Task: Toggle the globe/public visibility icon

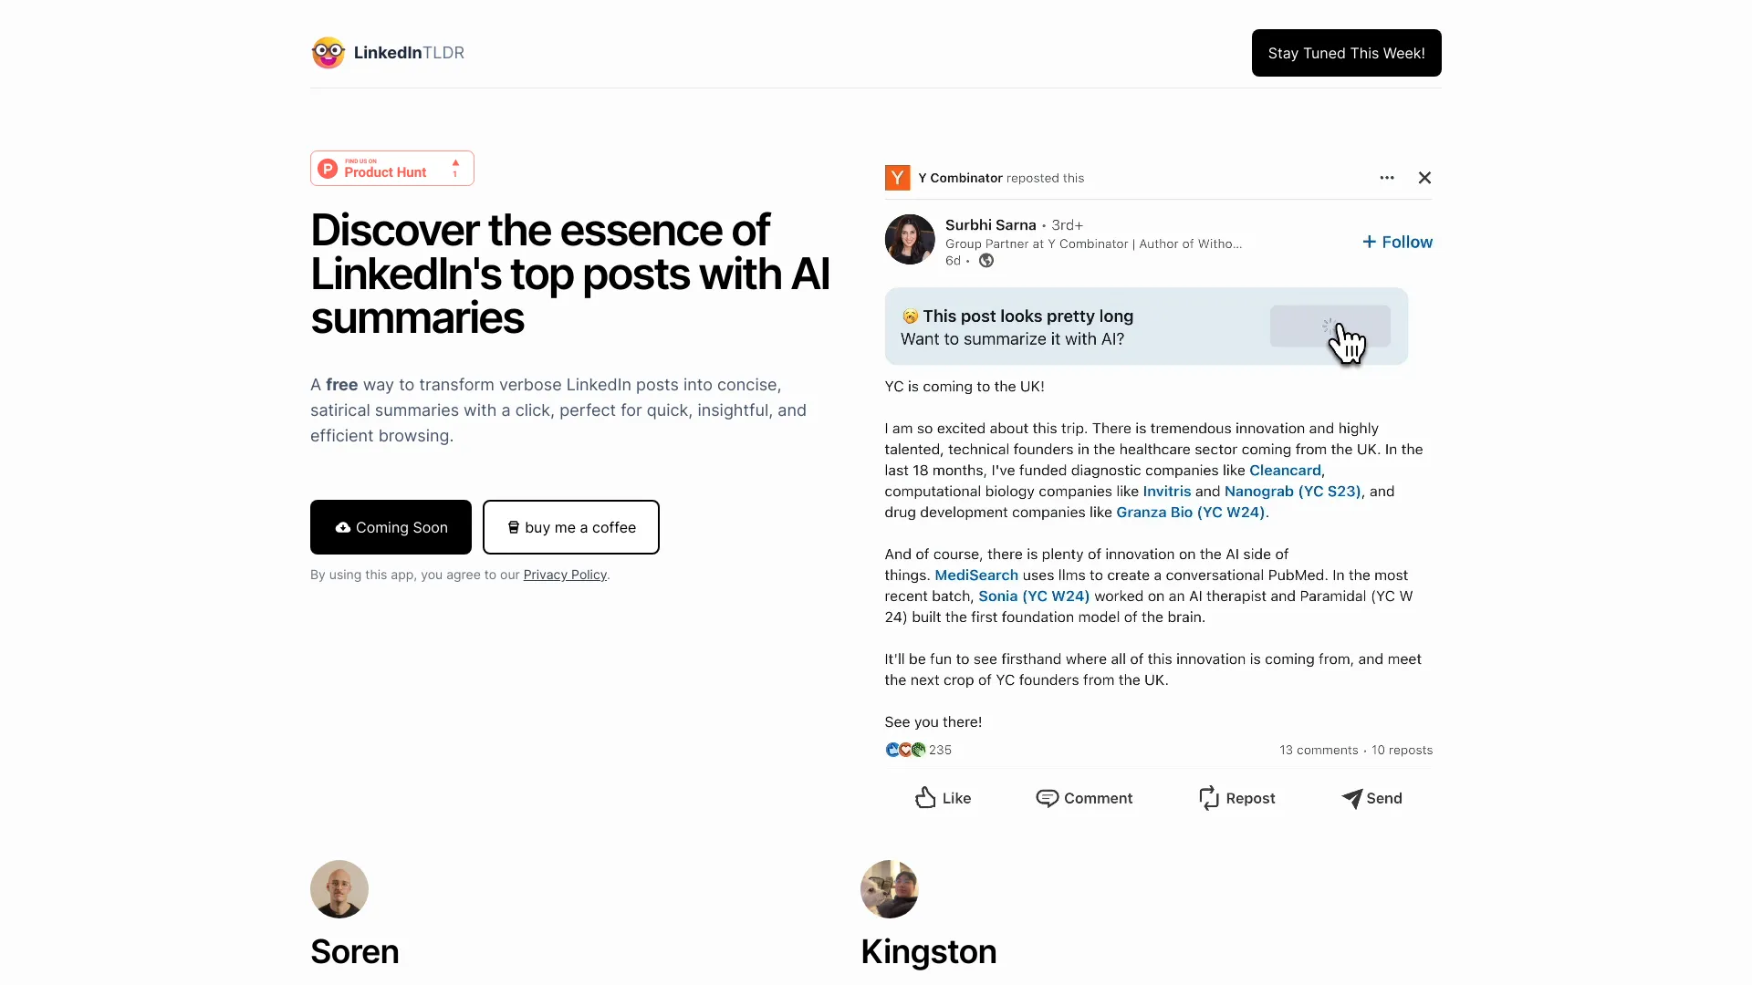Action: [x=986, y=261]
